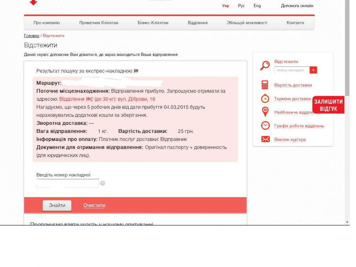Open the Збільшуй можливості menu
Viewport: 356px width, 267px height.
[247, 23]
